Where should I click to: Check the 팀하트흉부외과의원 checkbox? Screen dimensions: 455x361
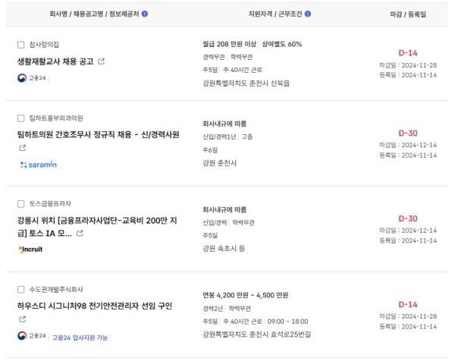click(21, 118)
